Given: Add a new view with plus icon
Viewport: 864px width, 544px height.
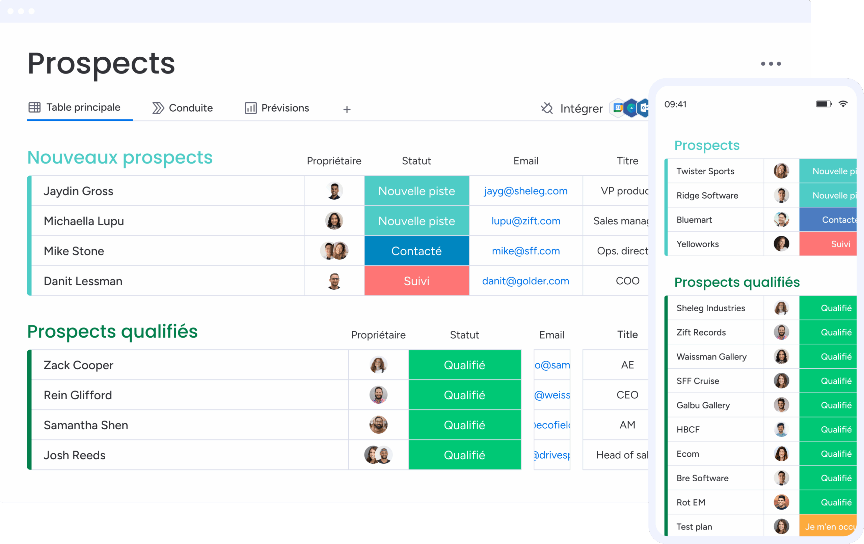Looking at the screenshot, I should pos(347,109).
